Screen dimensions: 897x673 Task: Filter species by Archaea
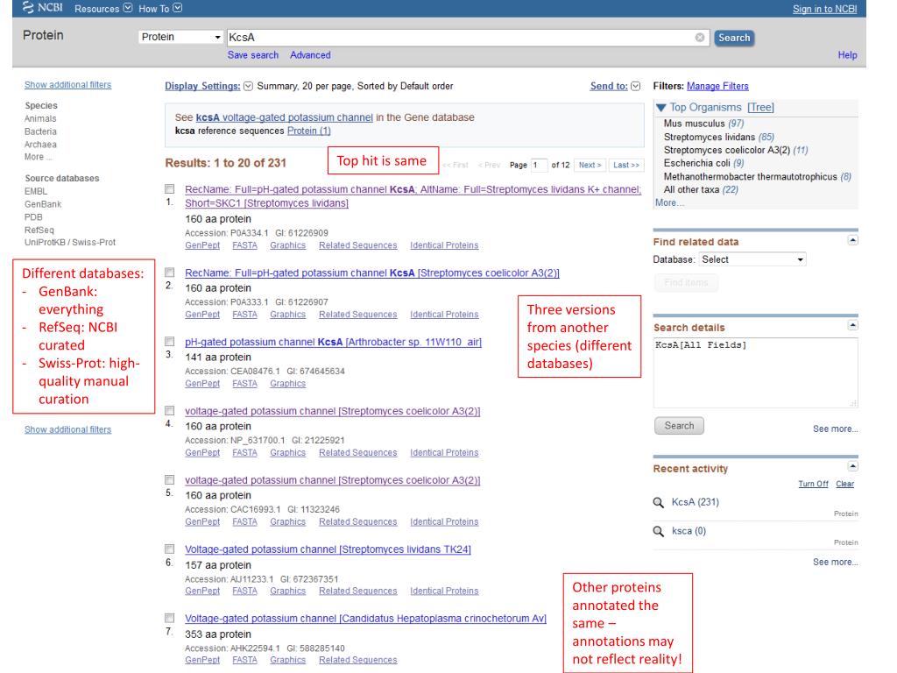[x=40, y=145]
